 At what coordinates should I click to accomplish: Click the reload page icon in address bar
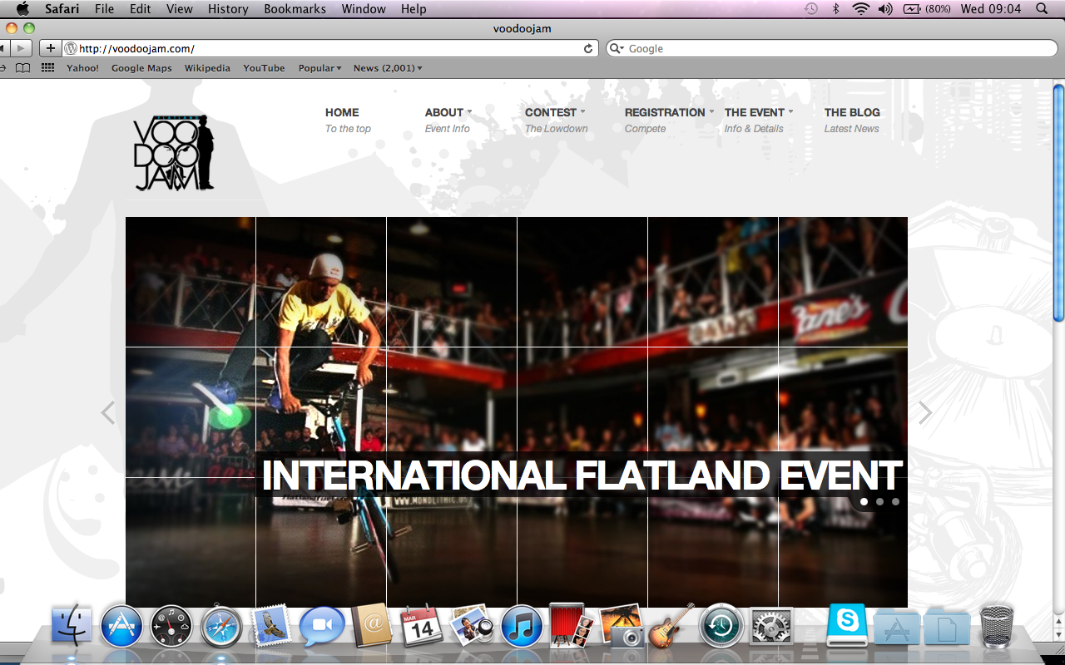point(588,48)
